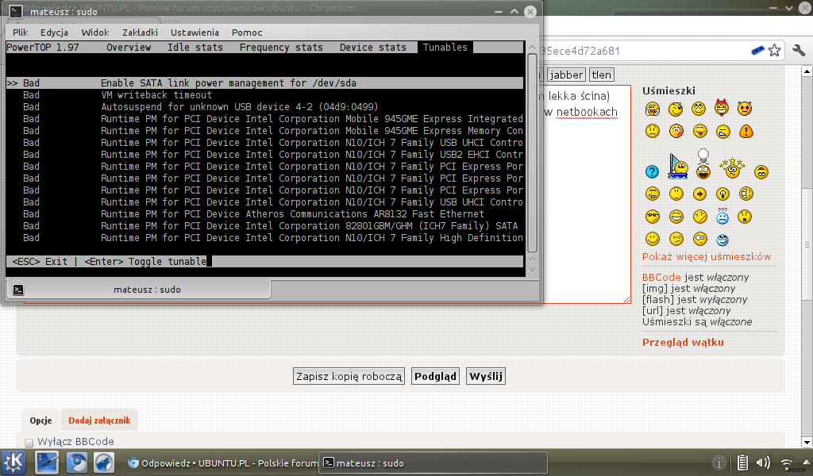Image resolution: width=813 pixels, height=476 pixels.
Task: Open the KDE application launcher
Action: 13,462
